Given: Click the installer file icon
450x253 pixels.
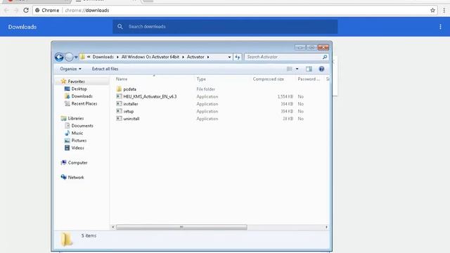Looking at the screenshot, I should point(119,104).
